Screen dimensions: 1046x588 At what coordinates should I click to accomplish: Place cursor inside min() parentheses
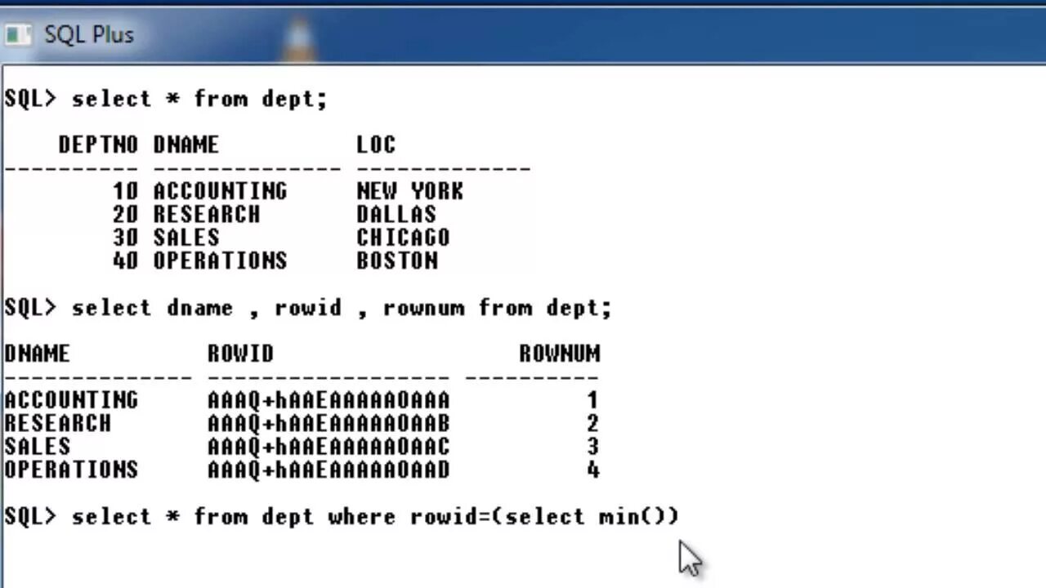[x=653, y=517]
